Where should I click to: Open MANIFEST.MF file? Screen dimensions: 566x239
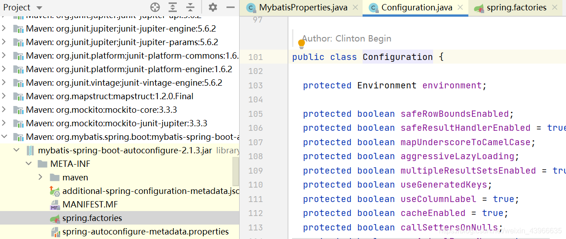pyautogui.click(x=90, y=204)
